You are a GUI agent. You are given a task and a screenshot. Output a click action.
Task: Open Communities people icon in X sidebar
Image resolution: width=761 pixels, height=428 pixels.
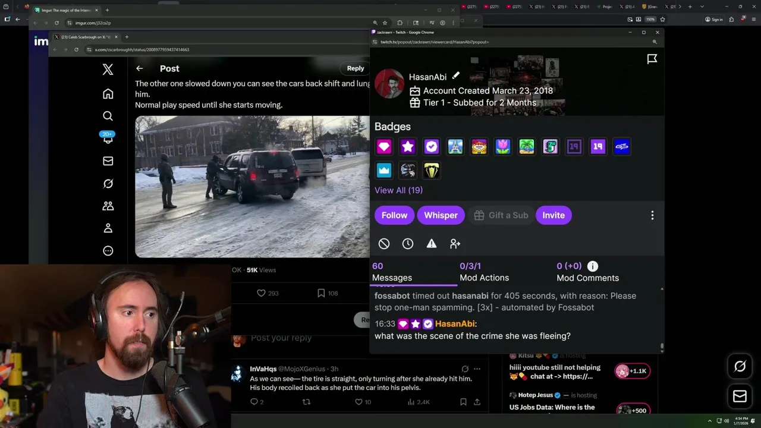pos(108,206)
